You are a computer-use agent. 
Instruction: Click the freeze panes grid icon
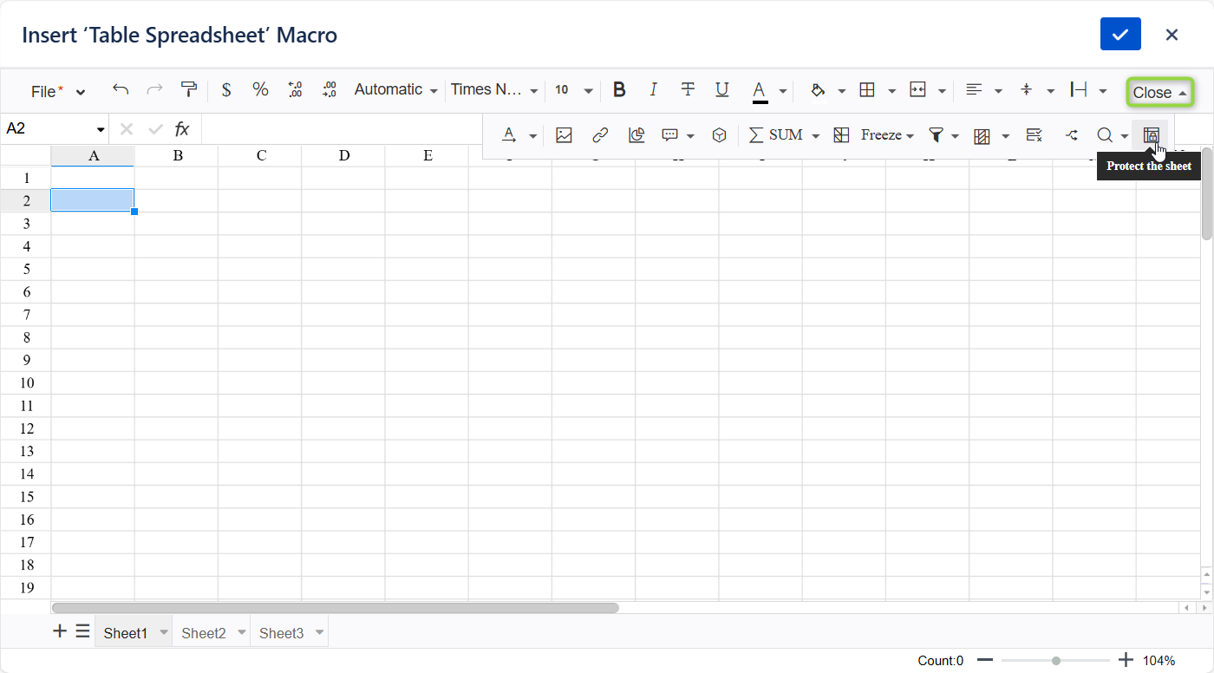point(841,135)
